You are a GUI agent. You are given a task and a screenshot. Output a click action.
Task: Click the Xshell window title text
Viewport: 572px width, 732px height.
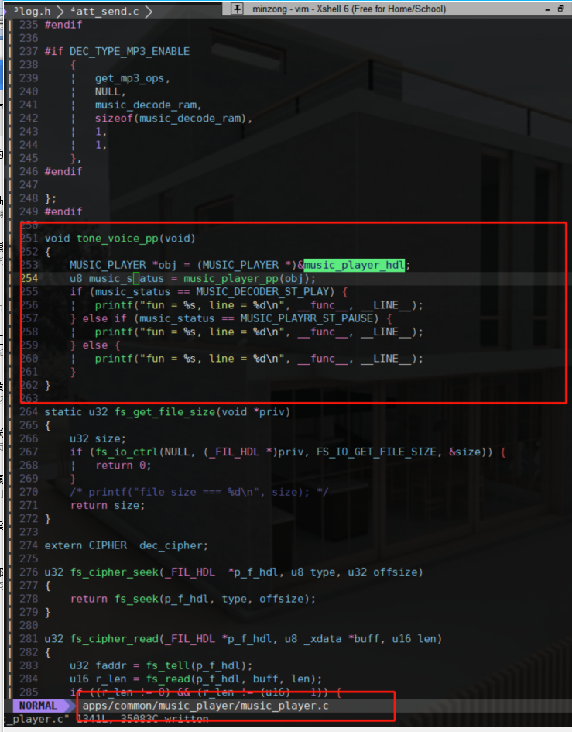coord(349,9)
